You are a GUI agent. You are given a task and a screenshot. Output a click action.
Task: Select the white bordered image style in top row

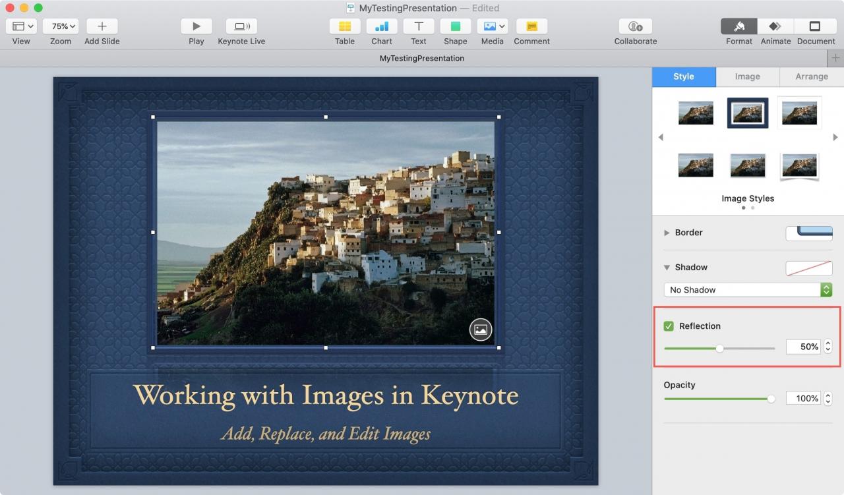[x=799, y=113]
